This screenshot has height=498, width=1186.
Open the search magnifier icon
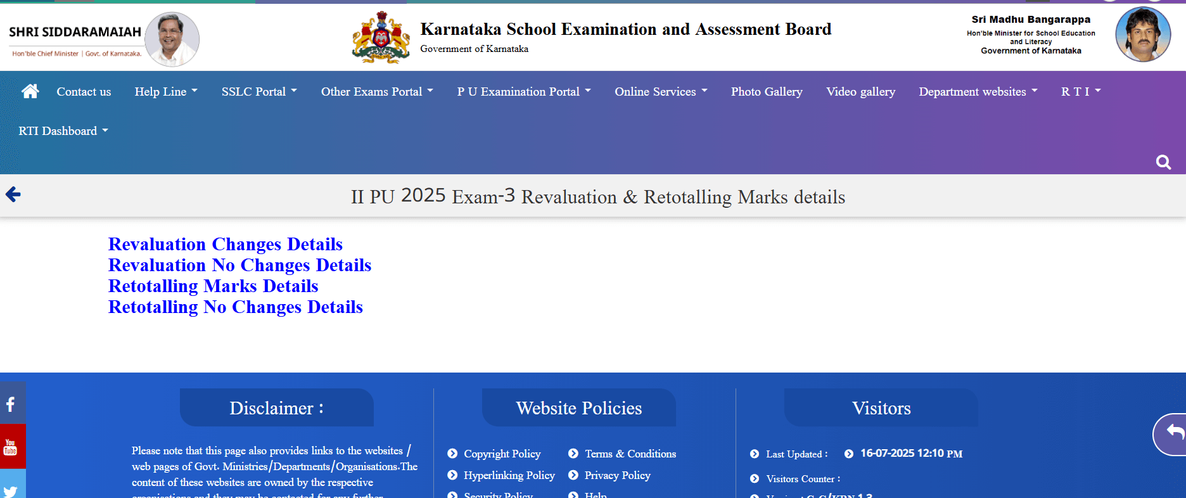pyautogui.click(x=1163, y=162)
